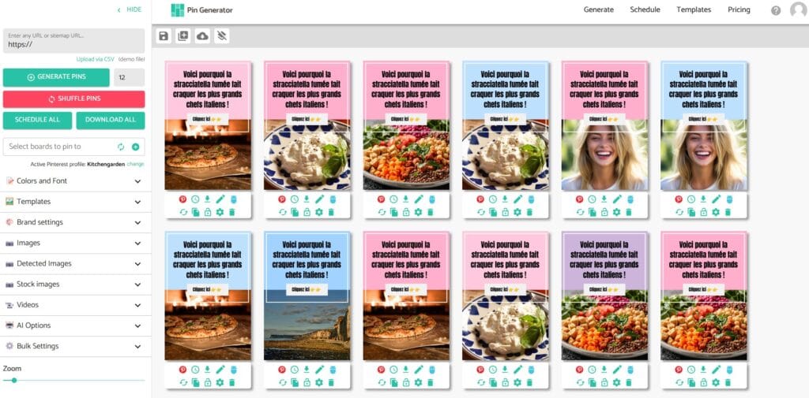
Task: Click the save icon in the top toolbar
Action: point(164,36)
